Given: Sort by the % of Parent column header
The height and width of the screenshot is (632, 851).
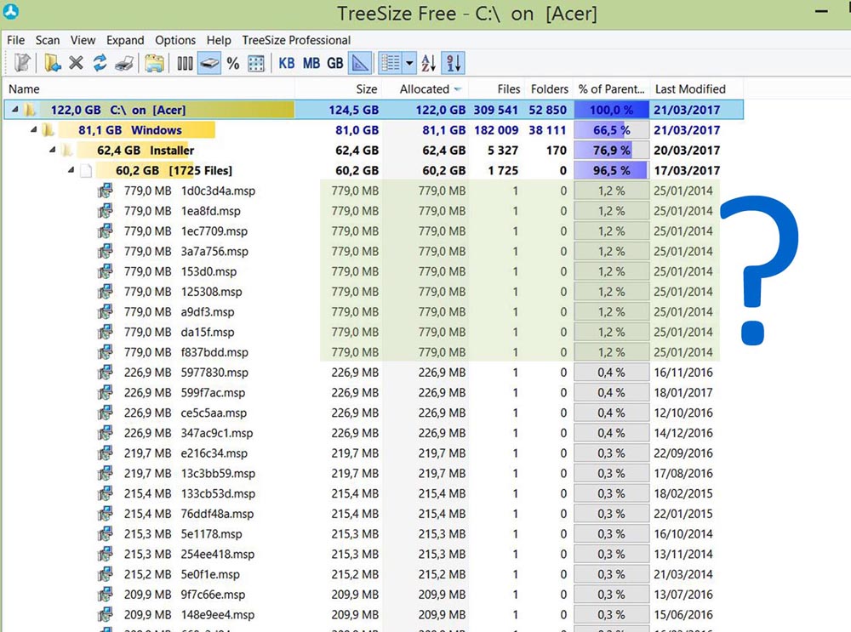Looking at the screenshot, I should [612, 89].
